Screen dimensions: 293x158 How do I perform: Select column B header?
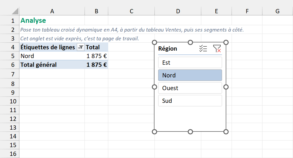pos(97,11)
